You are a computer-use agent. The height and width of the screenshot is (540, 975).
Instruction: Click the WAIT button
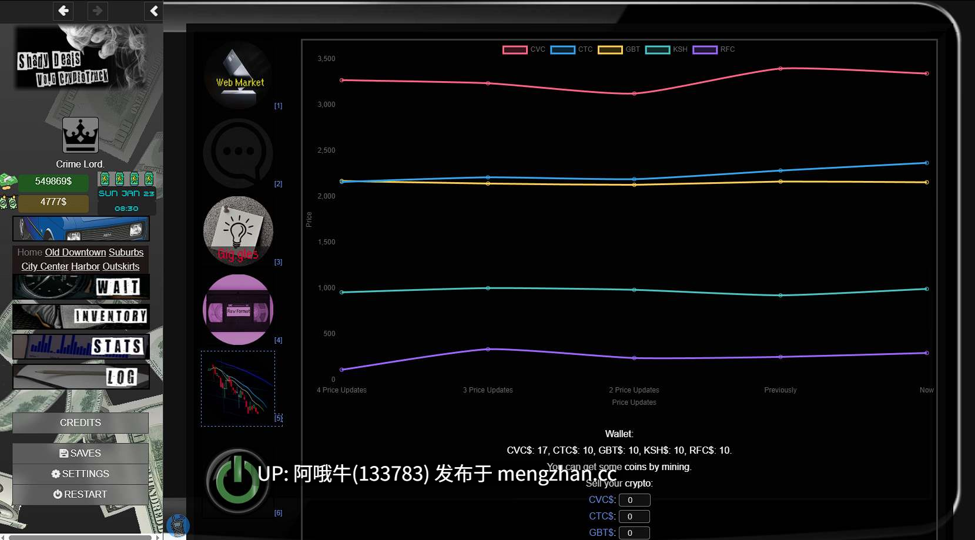pyautogui.click(x=81, y=287)
